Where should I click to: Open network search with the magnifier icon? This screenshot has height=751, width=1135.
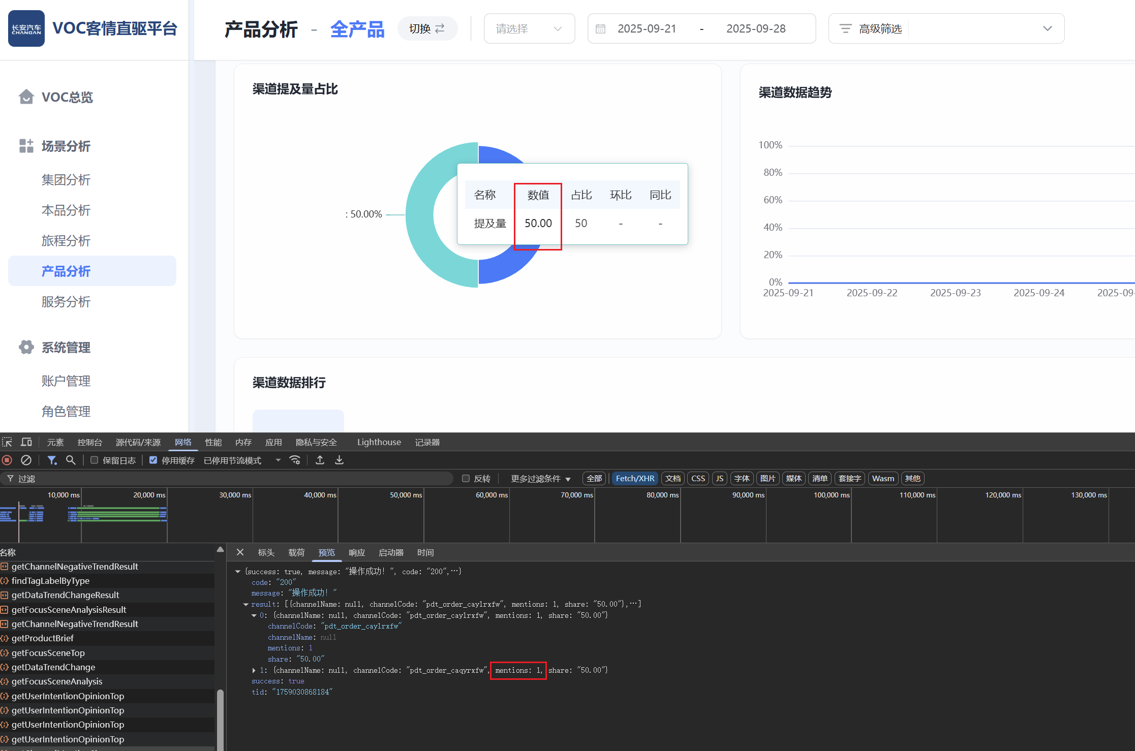(71, 460)
